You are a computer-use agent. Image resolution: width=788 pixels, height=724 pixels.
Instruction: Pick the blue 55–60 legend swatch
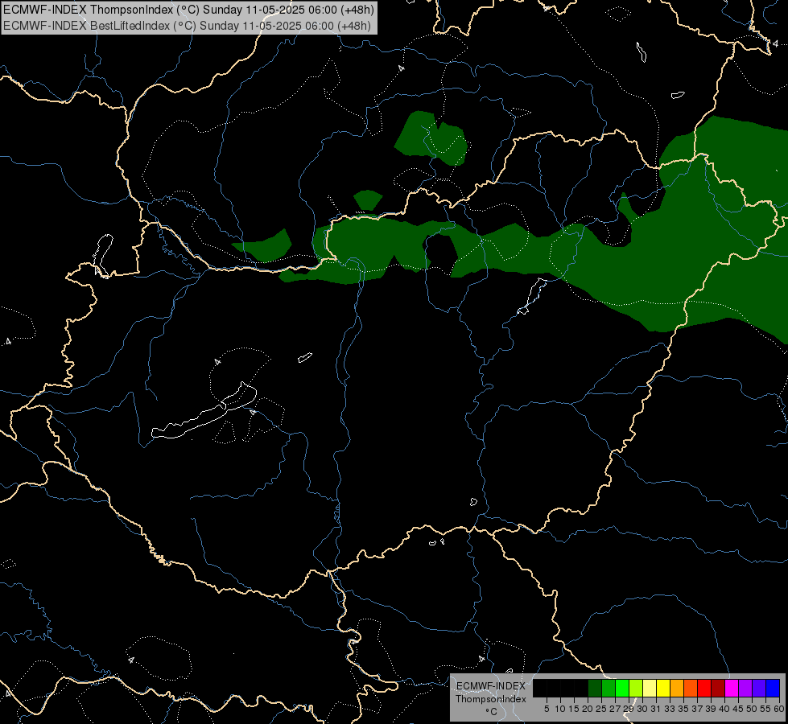(773, 688)
